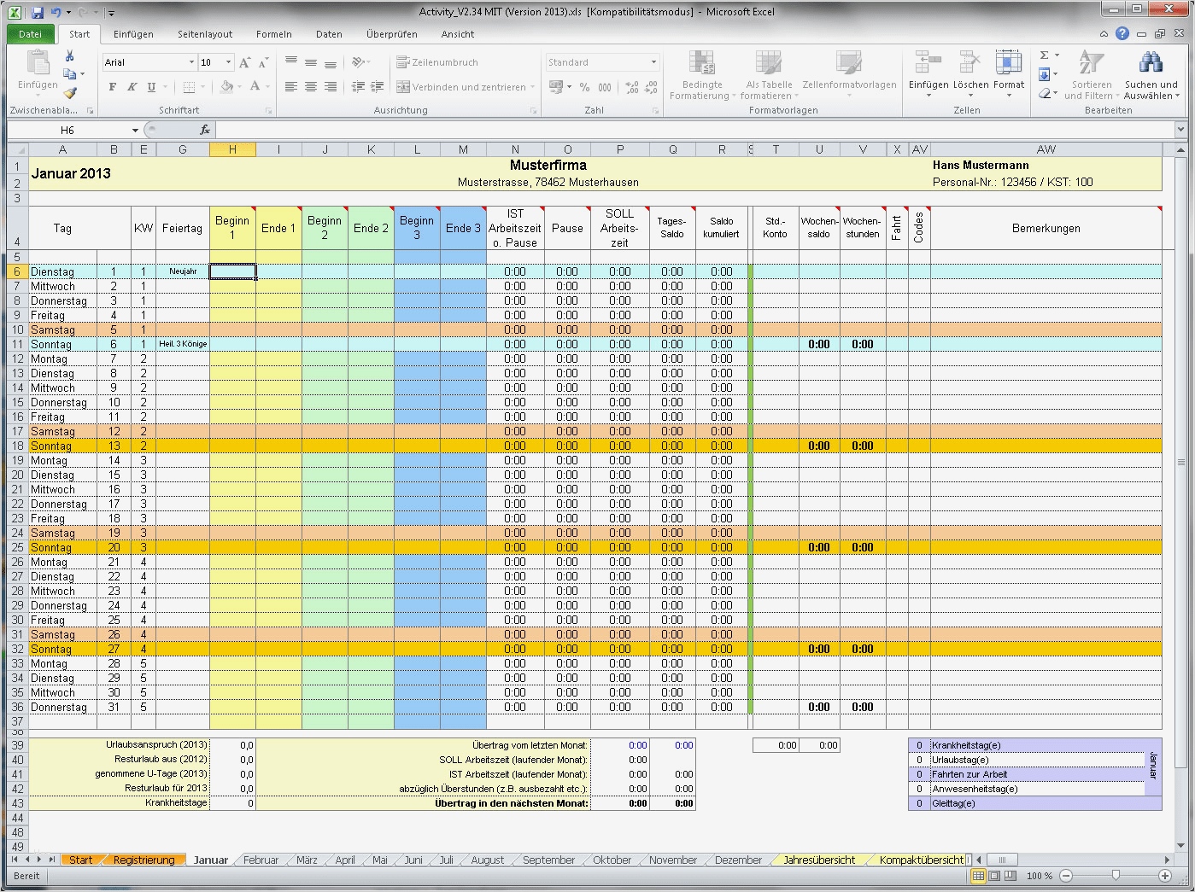Switch to the Formeln ribbon tab

(274, 34)
